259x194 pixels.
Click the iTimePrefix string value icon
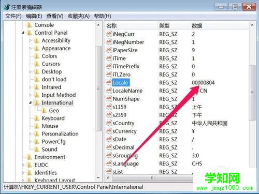pyautogui.click(x=108, y=66)
